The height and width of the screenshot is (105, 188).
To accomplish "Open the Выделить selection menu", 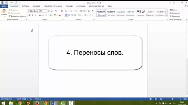I will (175, 16).
